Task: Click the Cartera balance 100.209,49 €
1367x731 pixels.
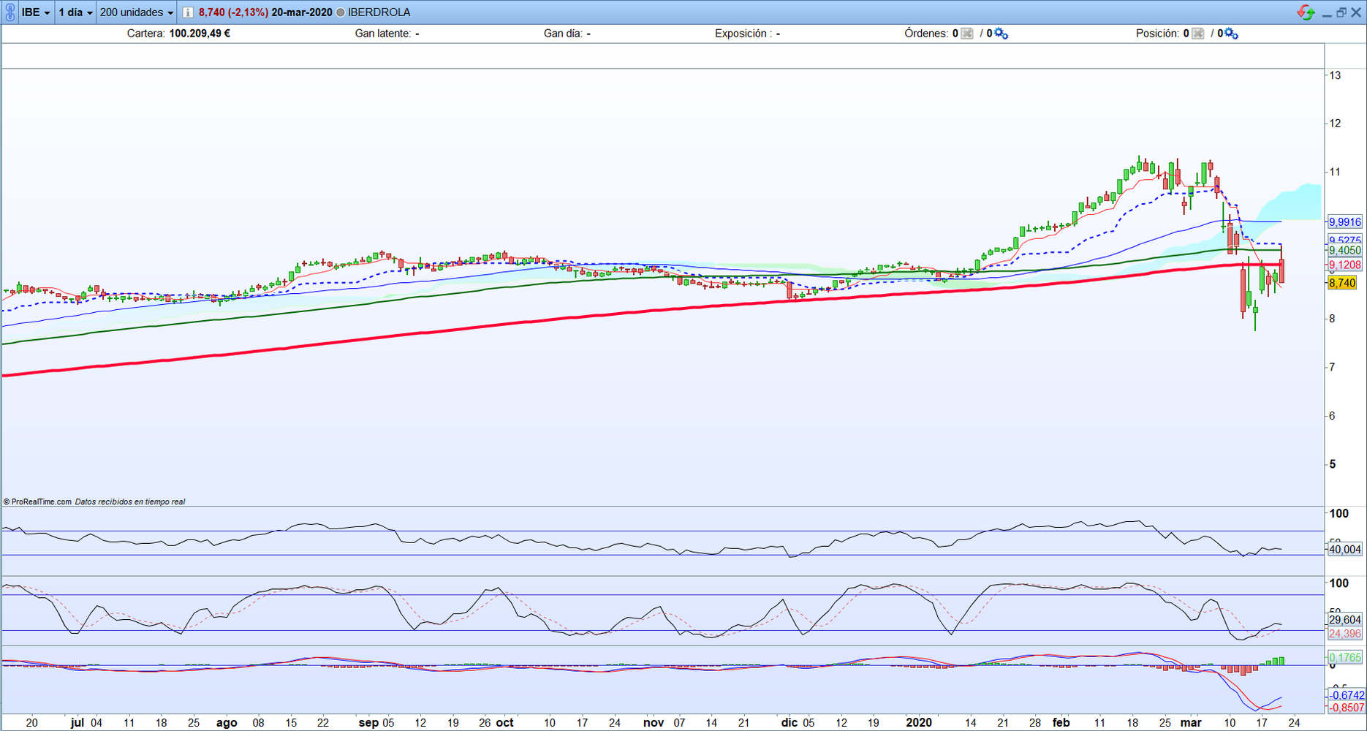Action: pos(200,34)
